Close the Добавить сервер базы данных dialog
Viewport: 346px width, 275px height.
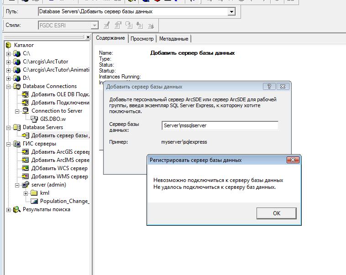283,87
